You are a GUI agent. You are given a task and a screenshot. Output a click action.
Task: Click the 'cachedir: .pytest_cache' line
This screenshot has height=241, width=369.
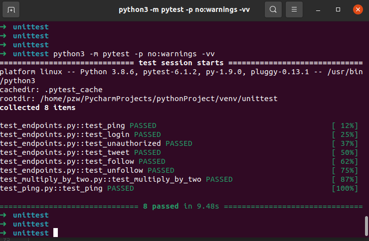[51, 90]
